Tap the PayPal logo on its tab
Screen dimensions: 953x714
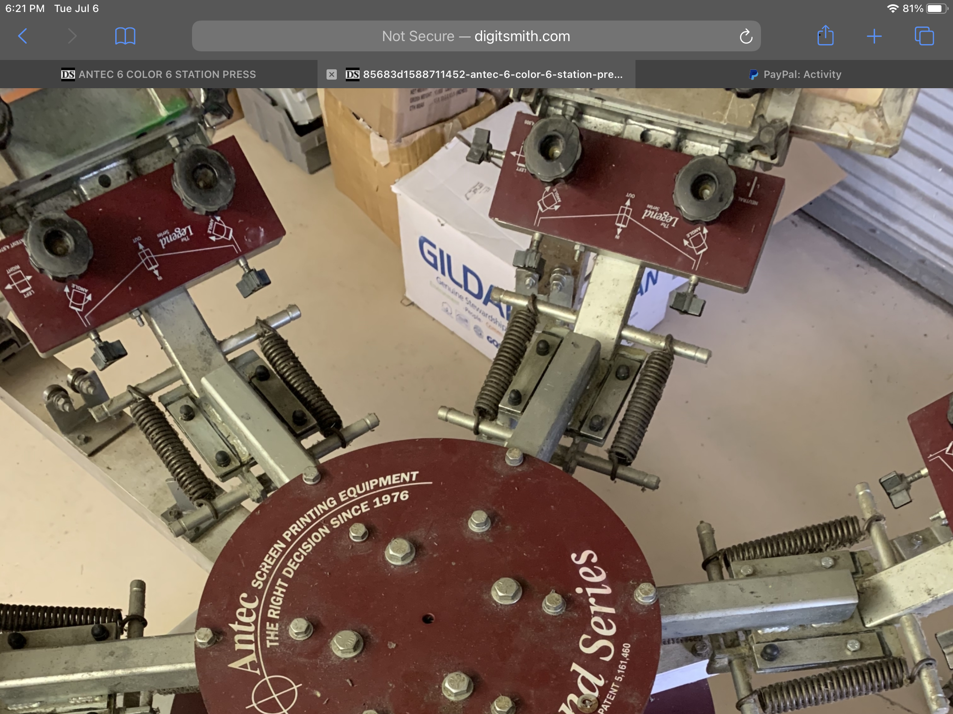[753, 74]
